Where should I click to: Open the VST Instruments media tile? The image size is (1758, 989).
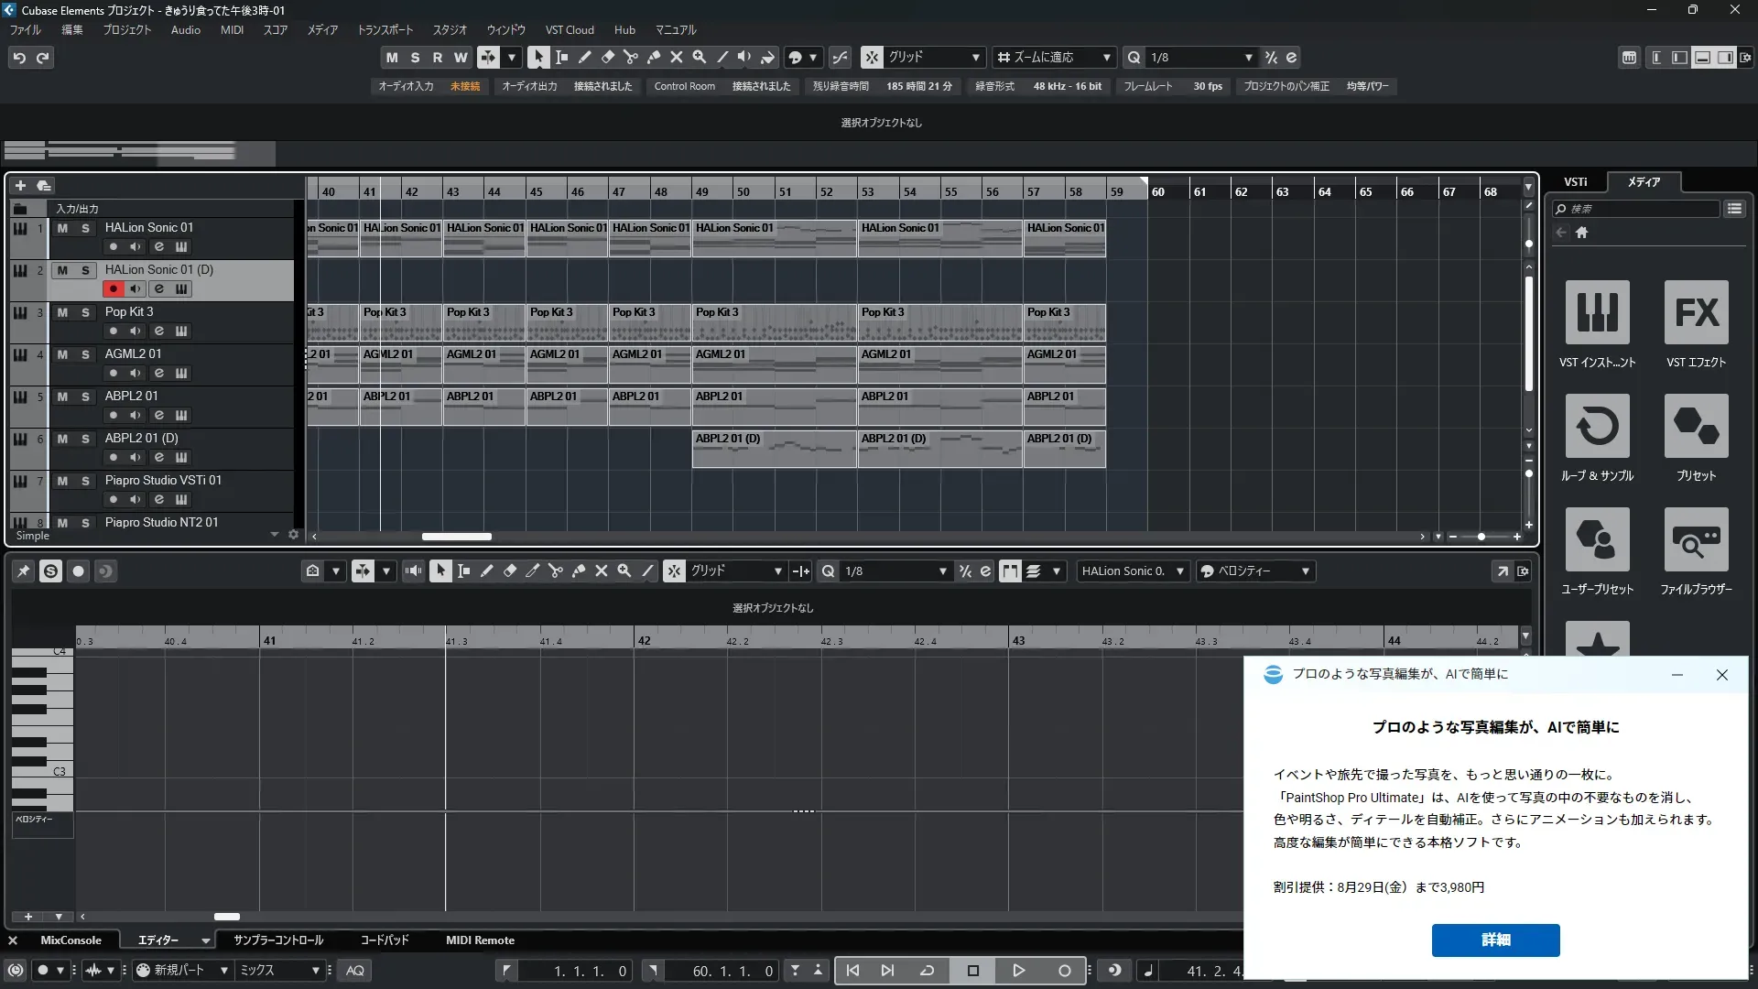pos(1597,312)
